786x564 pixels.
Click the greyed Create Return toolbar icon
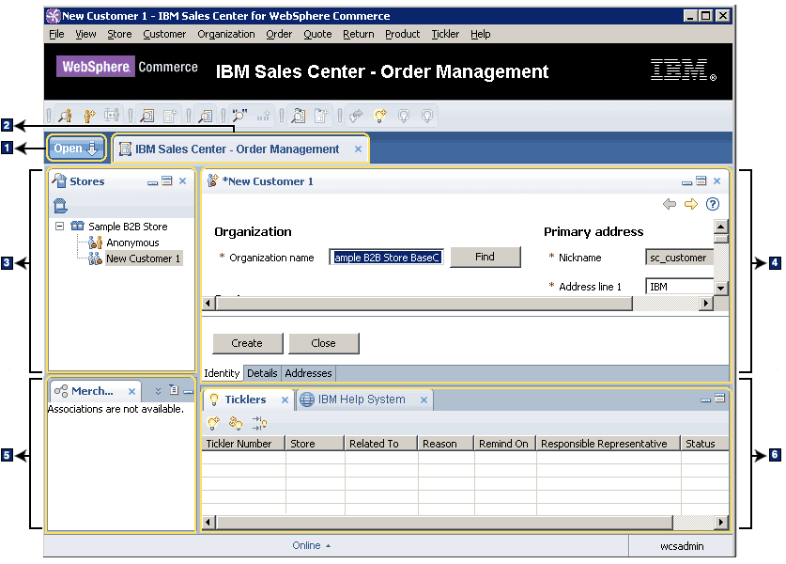tap(321, 116)
